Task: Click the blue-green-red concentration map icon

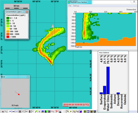Action: click(46, 112)
